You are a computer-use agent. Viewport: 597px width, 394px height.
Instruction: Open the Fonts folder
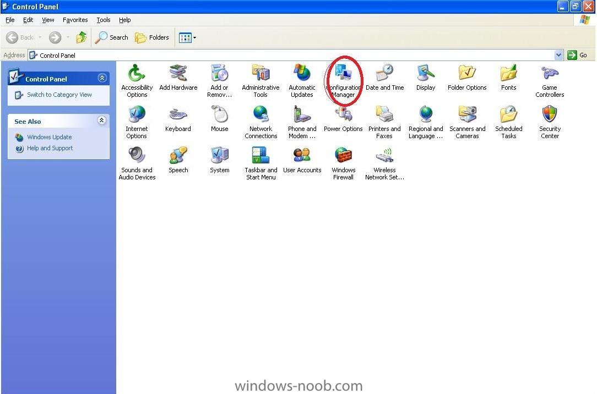tap(509, 78)
